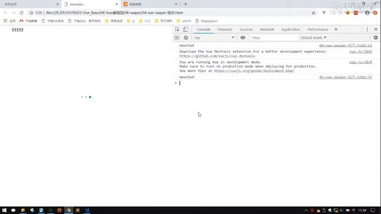Open source link of last mounted log
The width and height of the screenshot is (381, 214).
pyautogui.click(x=345, y=77)
